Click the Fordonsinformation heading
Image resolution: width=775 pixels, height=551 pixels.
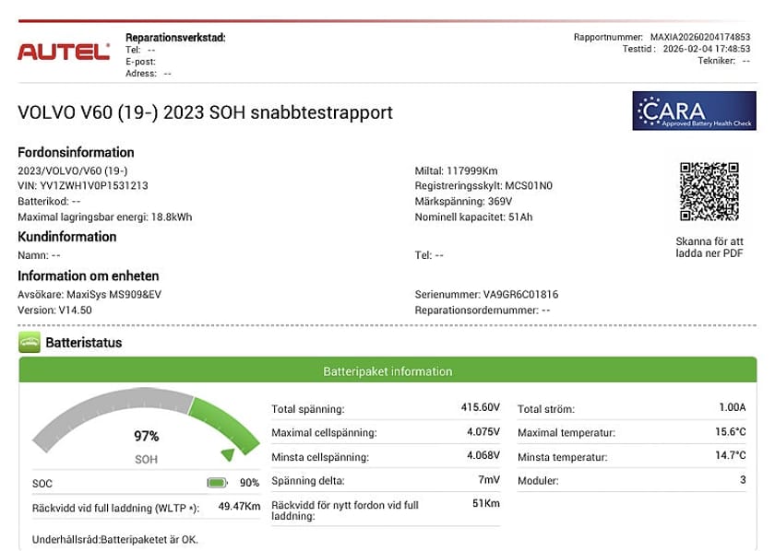click(76, 152)
